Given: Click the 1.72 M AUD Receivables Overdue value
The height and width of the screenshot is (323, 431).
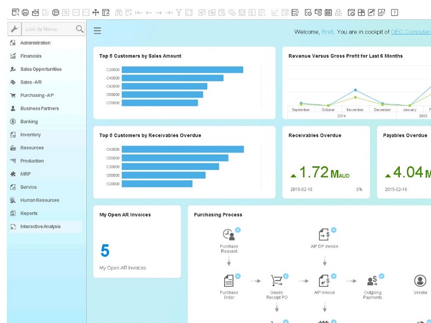Looking at the screenshot, I should 324,172.
